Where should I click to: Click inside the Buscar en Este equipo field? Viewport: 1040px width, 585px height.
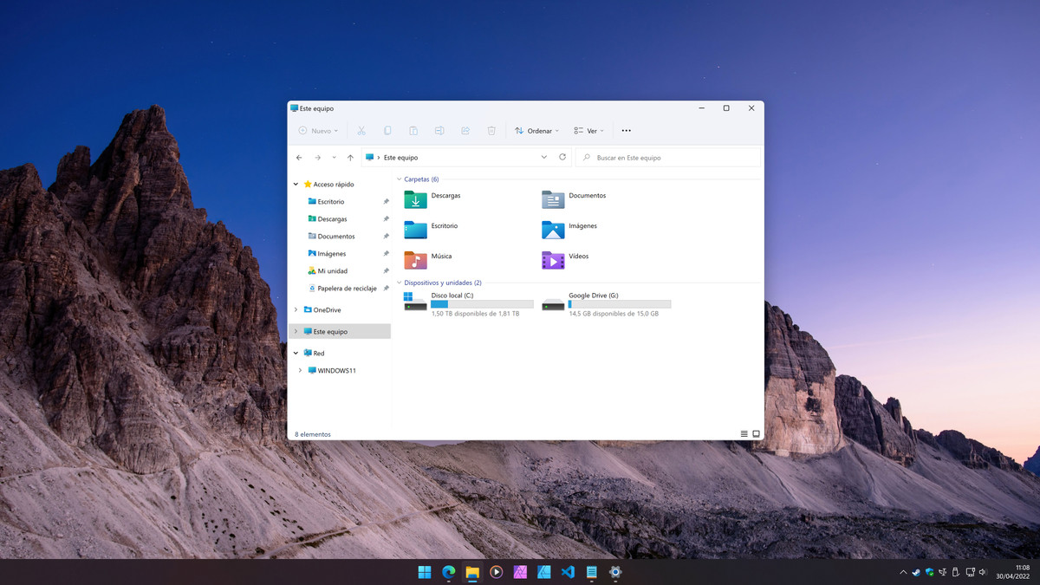pos(667,157)
